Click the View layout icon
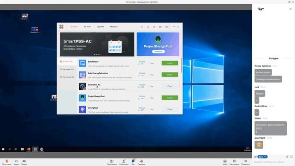The image size is (295, 166). click(x=225, y=161)
